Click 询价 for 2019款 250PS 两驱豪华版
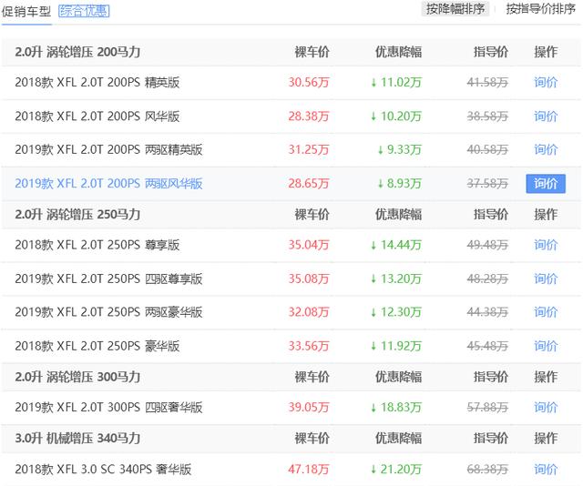The width and height of the screenshot is (583, 486). click(x=546, y=312)
